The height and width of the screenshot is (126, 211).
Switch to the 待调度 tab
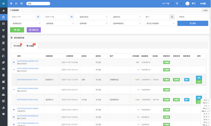18,46
